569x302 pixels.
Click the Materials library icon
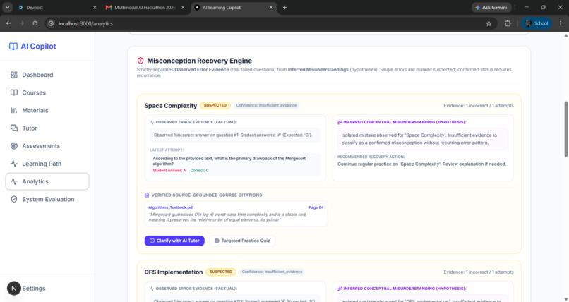point(14,110)
